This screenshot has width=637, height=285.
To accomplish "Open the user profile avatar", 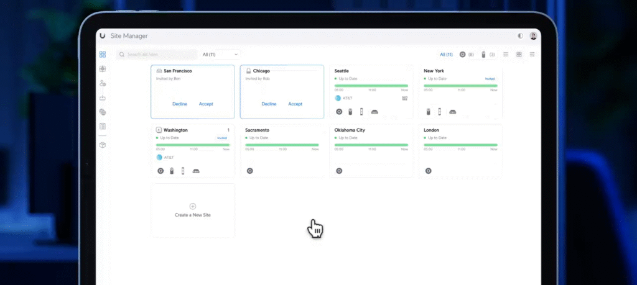I will 533,36.
